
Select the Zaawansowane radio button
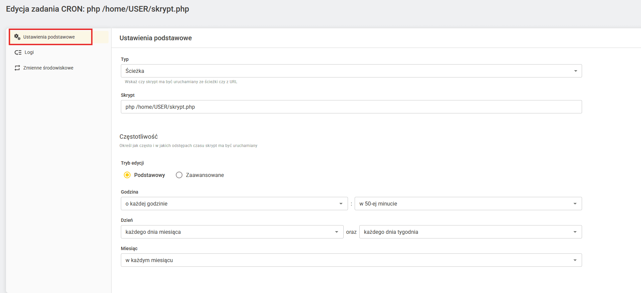(x=179, y=175)
